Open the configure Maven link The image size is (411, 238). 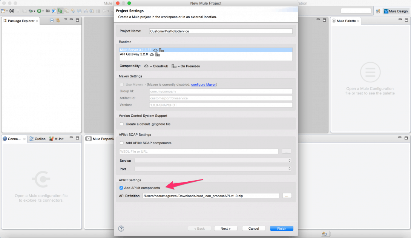point(204,85)
